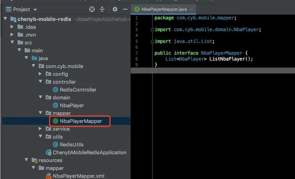295x179 pixels.
Task: Click the Project tool window icon
Action: click(9, 10)
